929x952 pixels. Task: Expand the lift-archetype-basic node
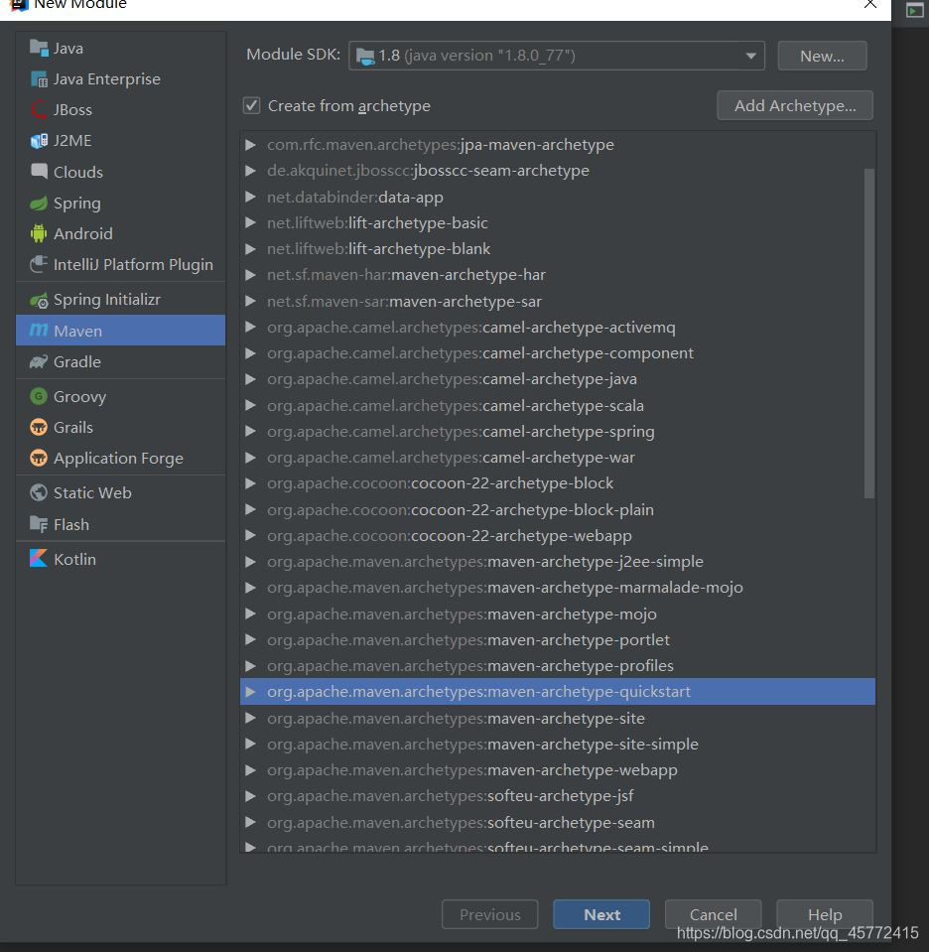[250, 222]
